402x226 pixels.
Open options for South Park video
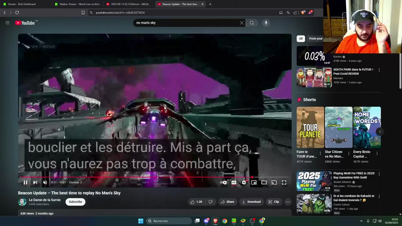[x=379, y=70]
